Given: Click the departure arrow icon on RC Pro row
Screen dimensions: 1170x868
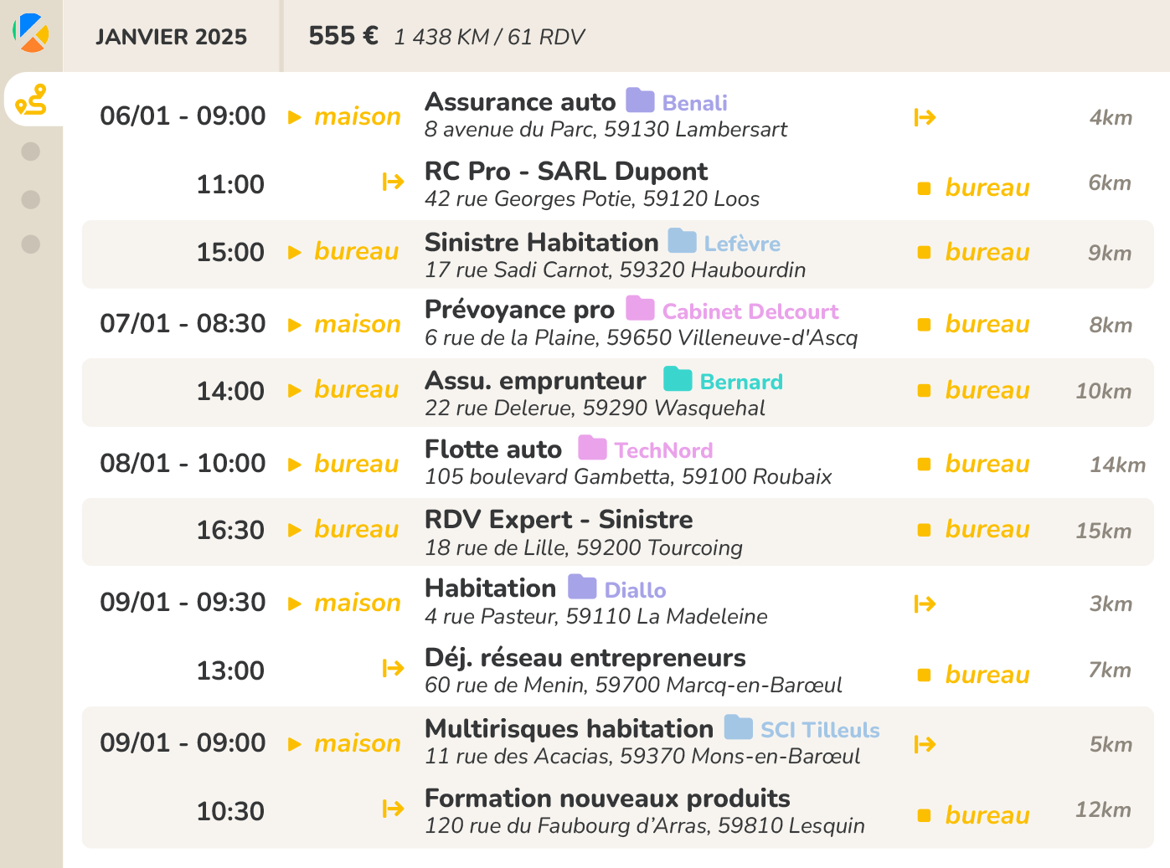Looking at the screenshot, I should [393, 182].
